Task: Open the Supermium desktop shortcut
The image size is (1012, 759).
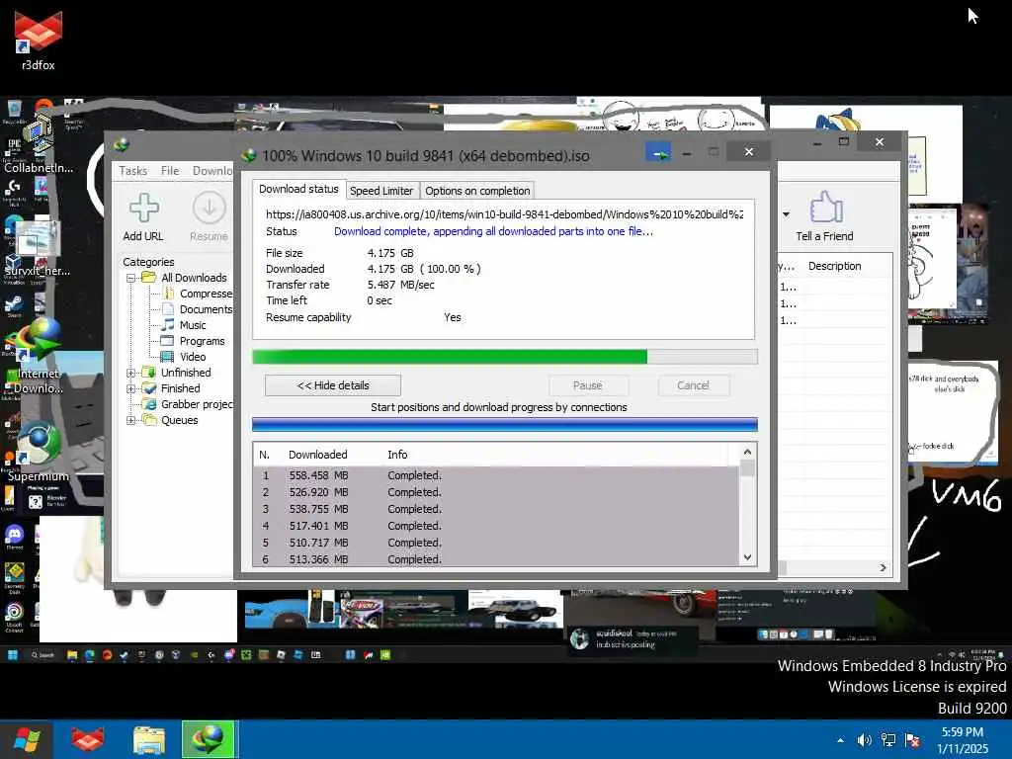Action: (x=39, y=452)
